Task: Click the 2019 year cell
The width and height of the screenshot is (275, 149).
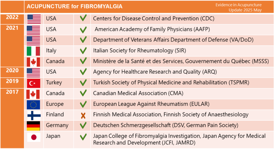Action: pyautogui.click(x=12, y=83)
